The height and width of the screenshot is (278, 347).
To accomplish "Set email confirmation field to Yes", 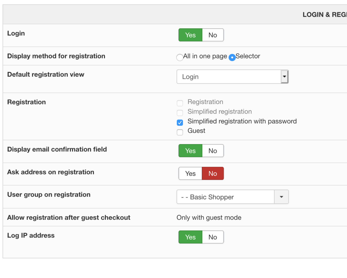I will 190,151.
